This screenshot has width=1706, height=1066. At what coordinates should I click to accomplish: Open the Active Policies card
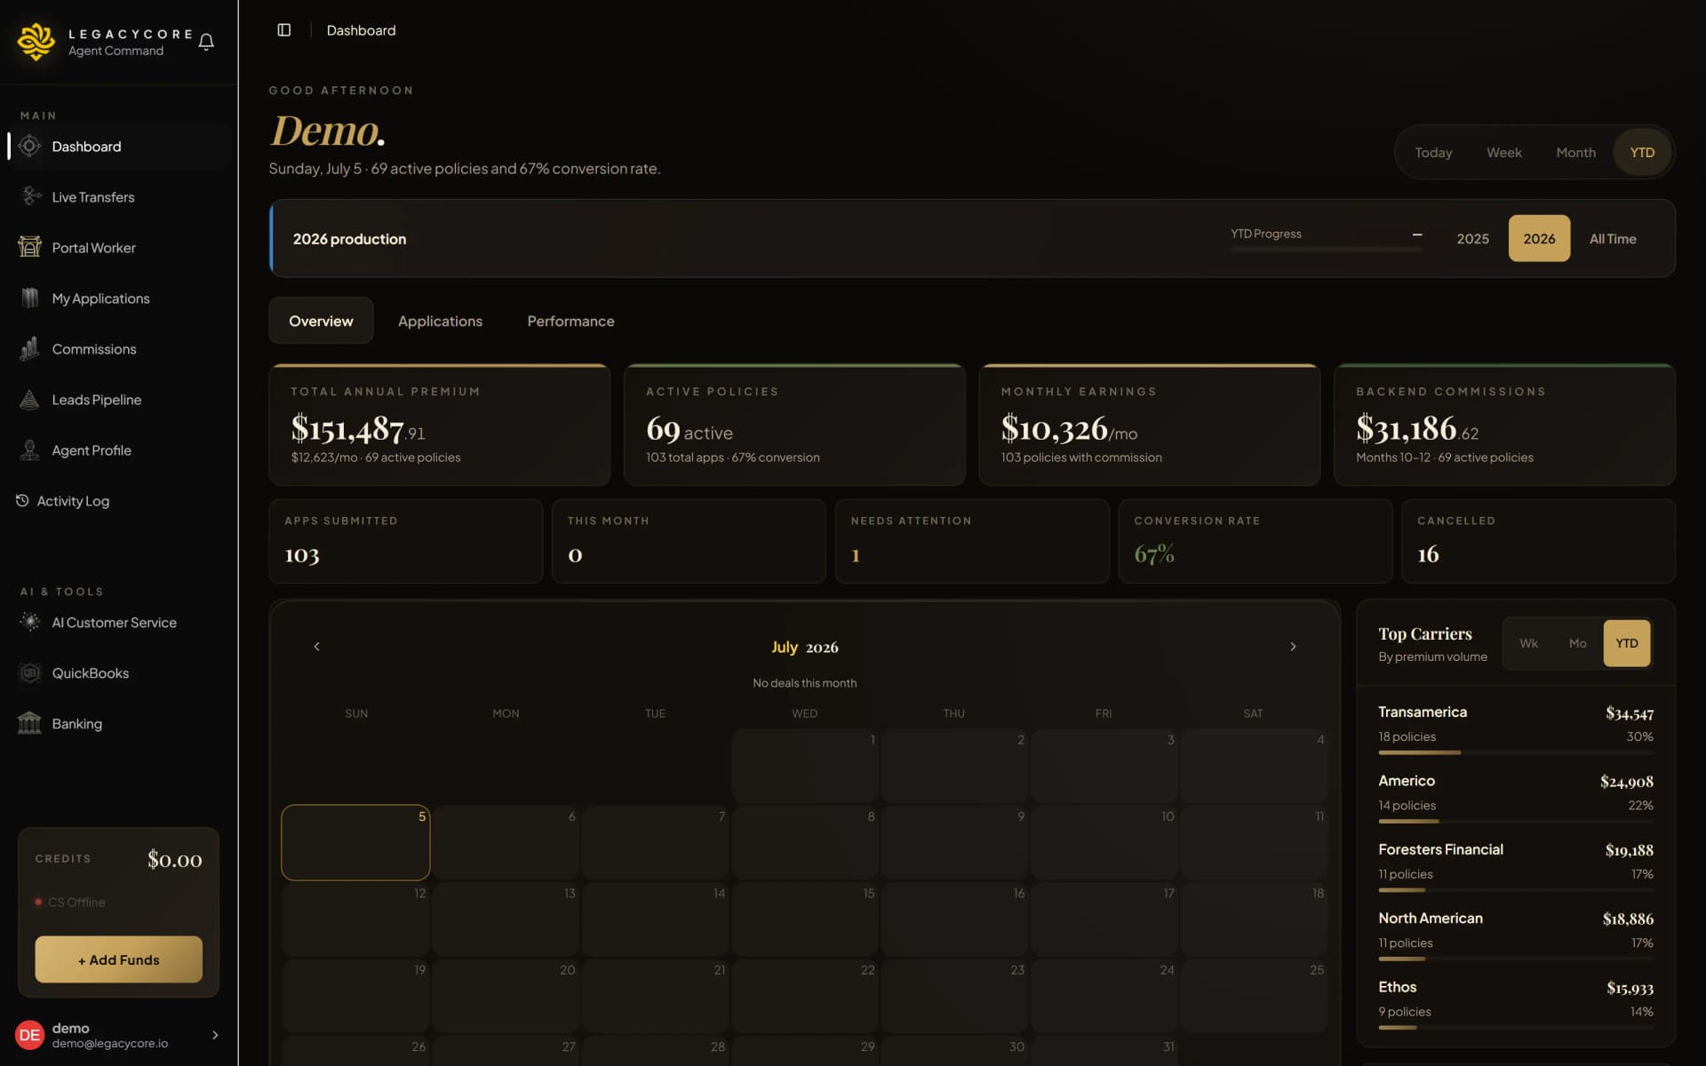794,425
